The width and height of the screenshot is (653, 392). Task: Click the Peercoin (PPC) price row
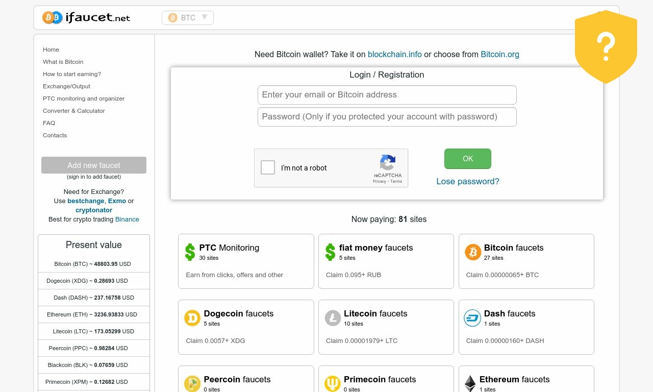[94, 348]
